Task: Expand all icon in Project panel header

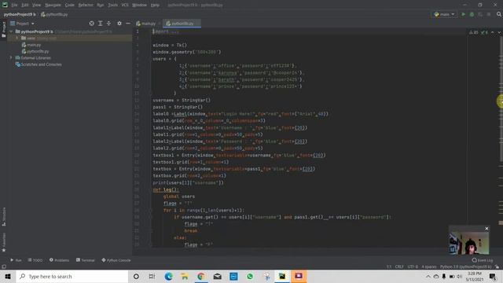Action: click(x=100, y=24)
